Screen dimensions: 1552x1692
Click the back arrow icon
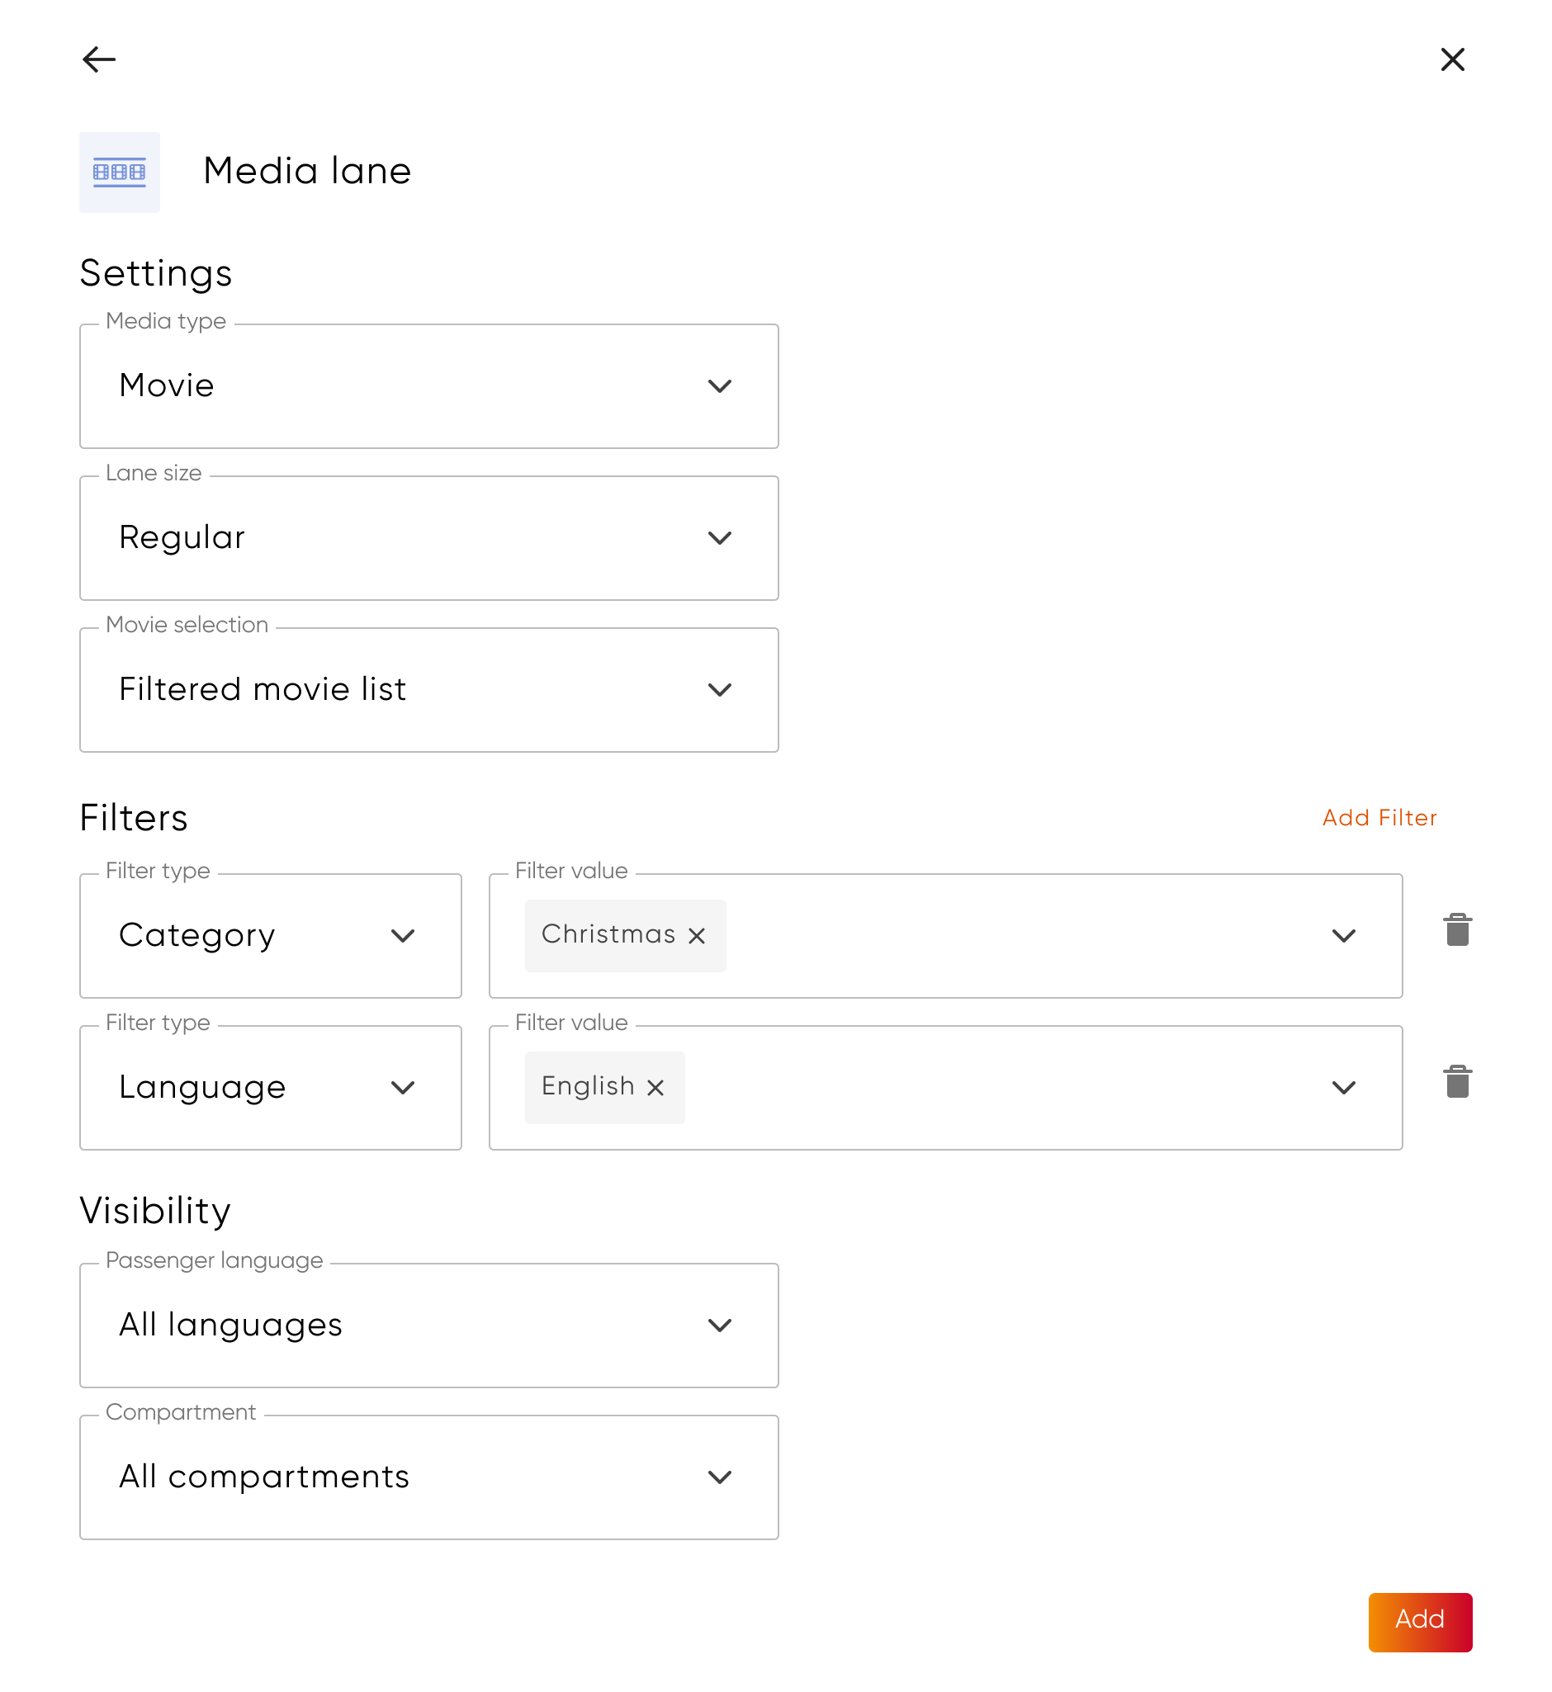click(99, 59)
